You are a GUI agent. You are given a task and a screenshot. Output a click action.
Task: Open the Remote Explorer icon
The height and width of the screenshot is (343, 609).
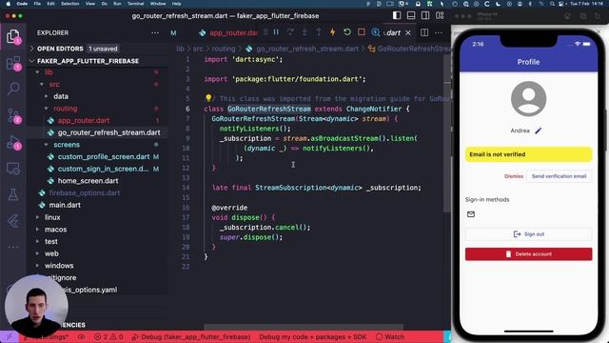pos(13,169)
